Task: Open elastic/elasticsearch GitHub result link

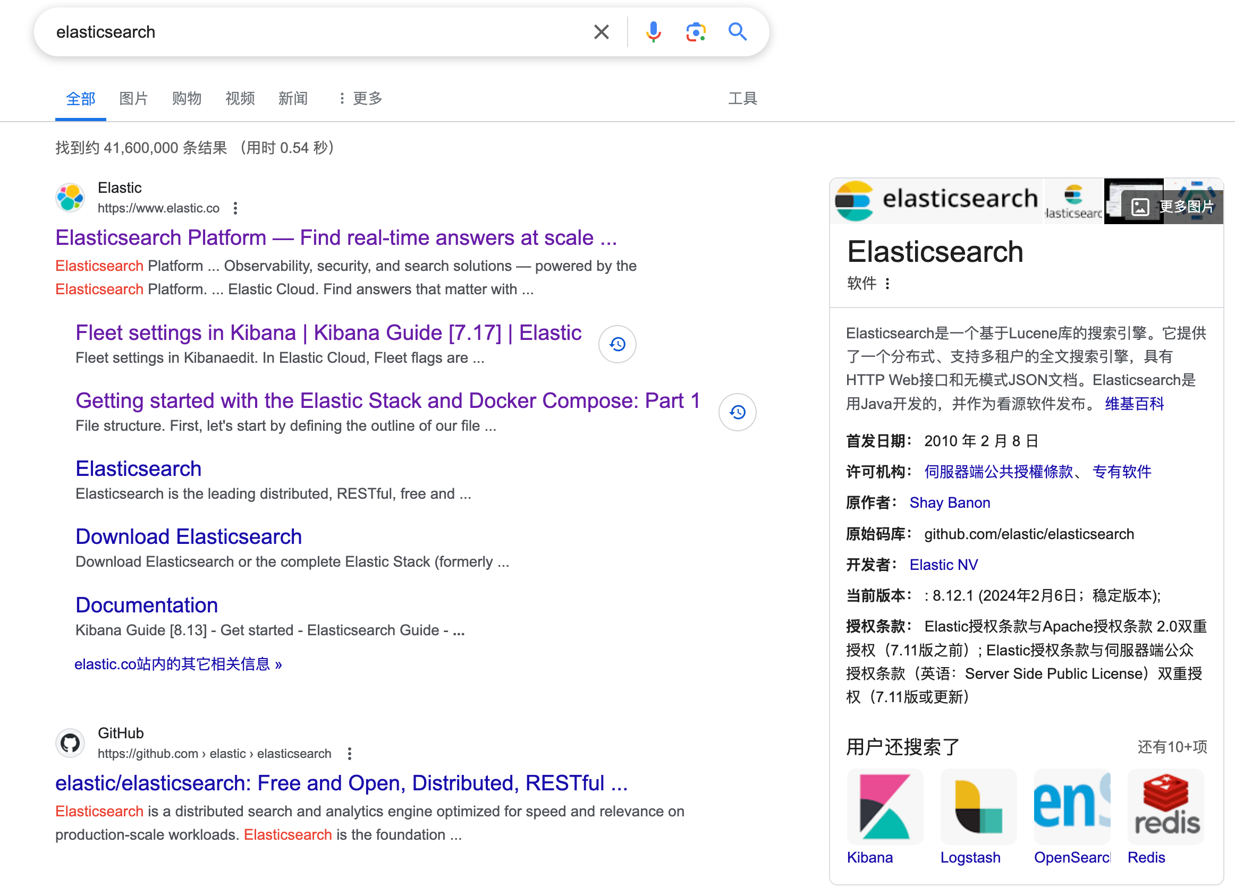Action: 341,783
